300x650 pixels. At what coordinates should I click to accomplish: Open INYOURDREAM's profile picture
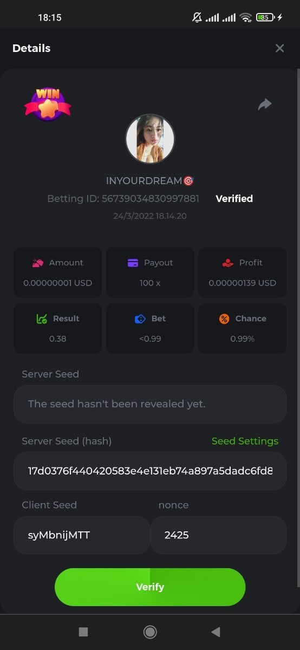tap(150, 139)
